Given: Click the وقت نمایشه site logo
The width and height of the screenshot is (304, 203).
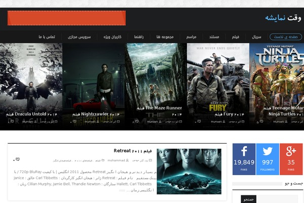Looking at the screenshot, I should [283, 18].
